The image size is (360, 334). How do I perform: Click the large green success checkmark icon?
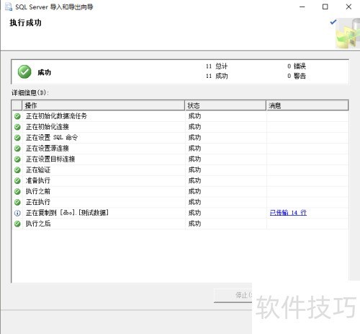tap(24, 71)
